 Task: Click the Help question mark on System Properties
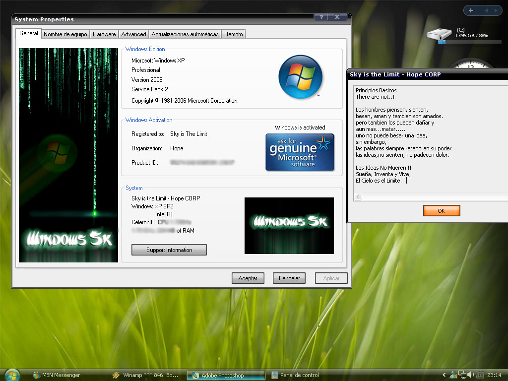pos(320,16)
